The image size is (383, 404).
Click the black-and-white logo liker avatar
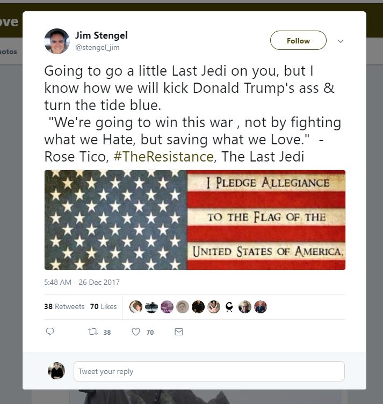[x=229, y=307]
